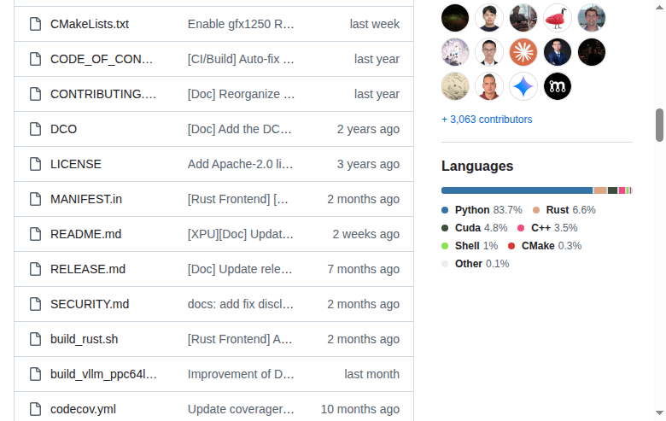Click the file icon beside build_vllm_ppc64l…
666x421 pixels.
[x=35, y=374]
